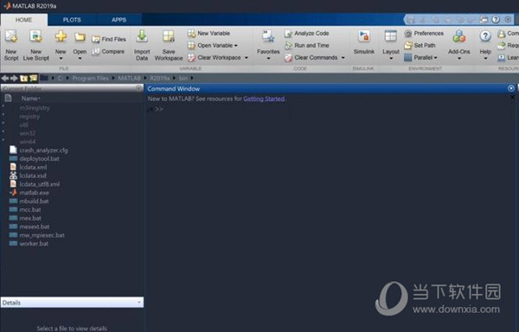Launch the Compare tool
Screen dimensions: 519x332
tap(108, 52)
